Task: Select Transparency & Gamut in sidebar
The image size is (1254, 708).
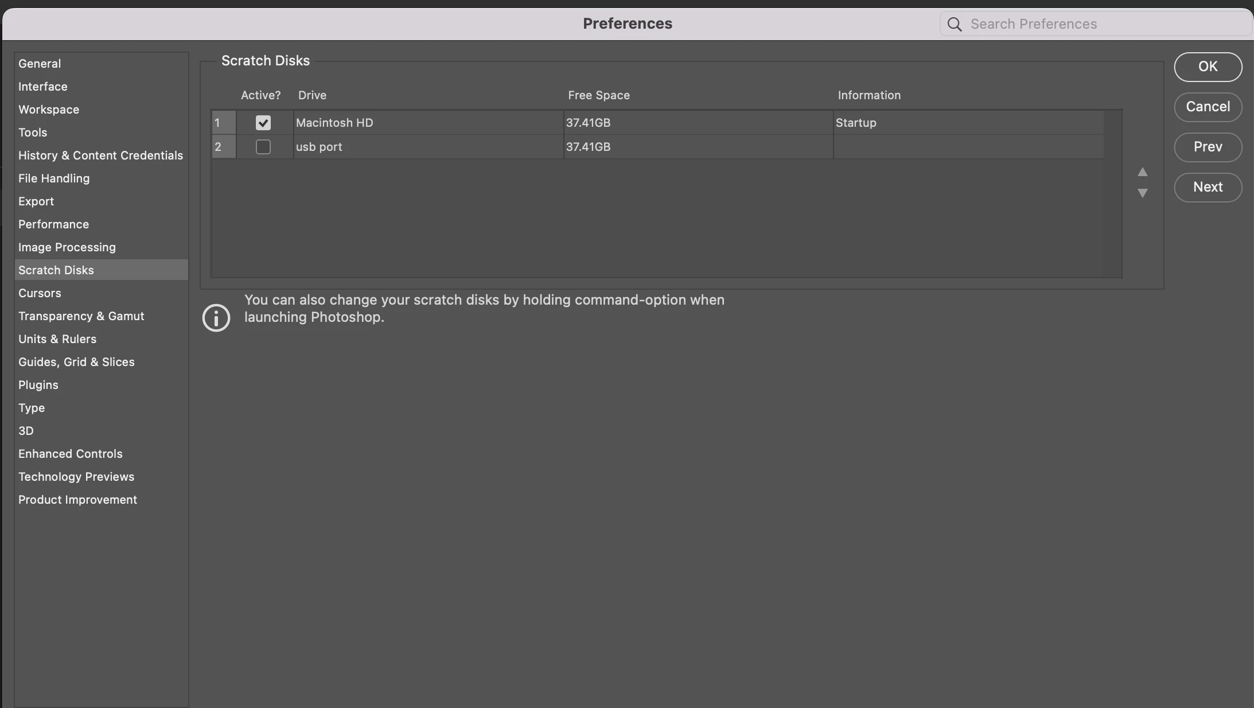Action: point(81,316)
